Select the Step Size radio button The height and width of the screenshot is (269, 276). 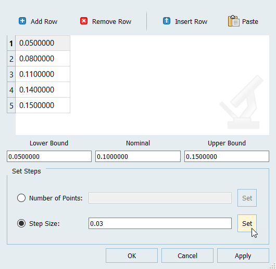(x=21, y=223)
